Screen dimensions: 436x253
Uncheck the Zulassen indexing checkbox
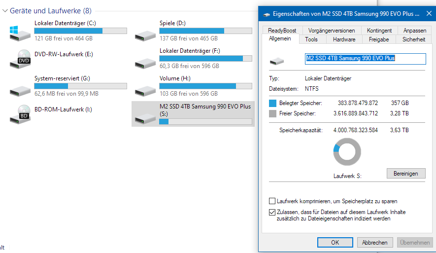[272, 212]
